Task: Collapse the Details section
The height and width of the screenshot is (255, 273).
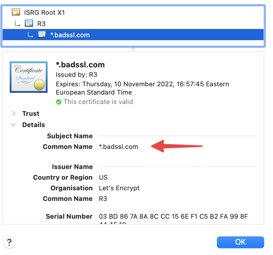Action: tap(13, 125)
